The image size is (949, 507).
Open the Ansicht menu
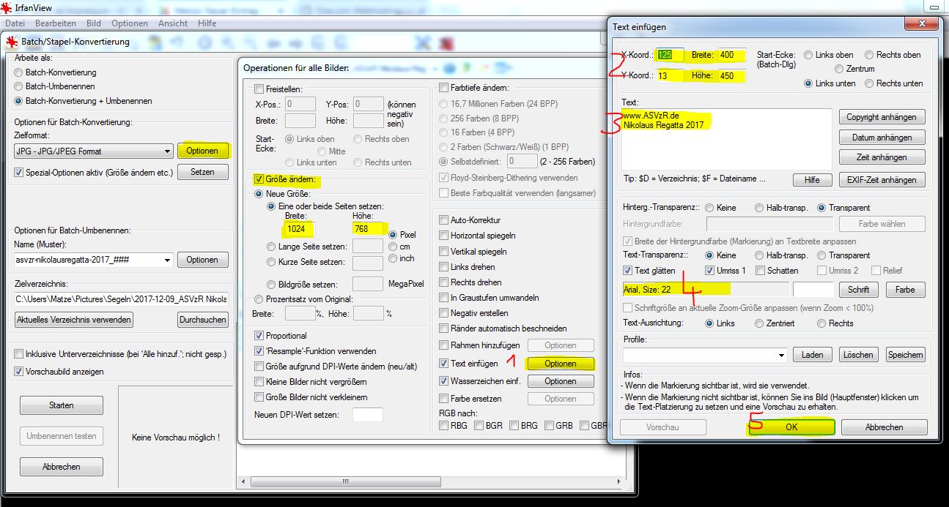[173, 23]
